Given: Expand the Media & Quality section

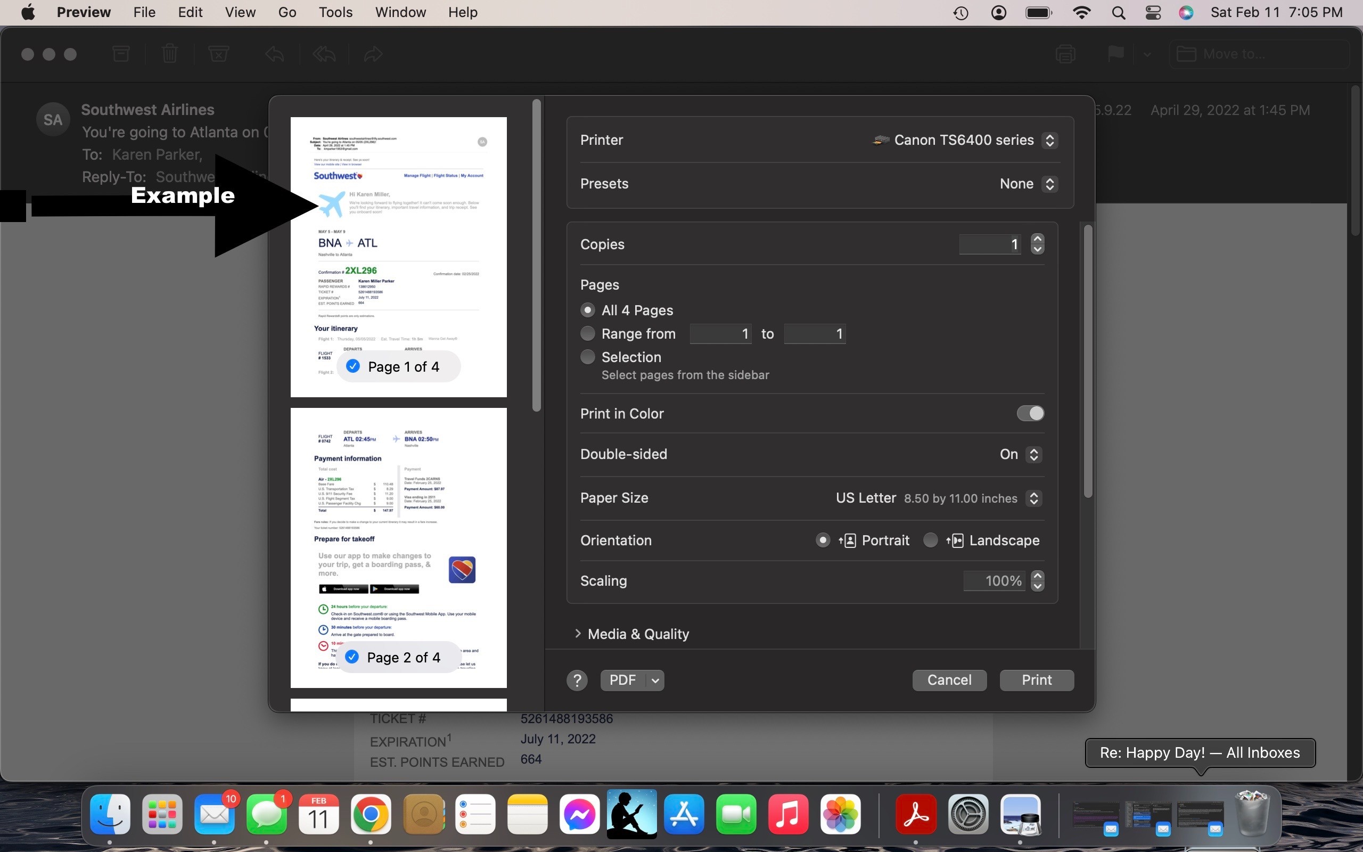Looking at the screenshot, I should tap(578, 634).
